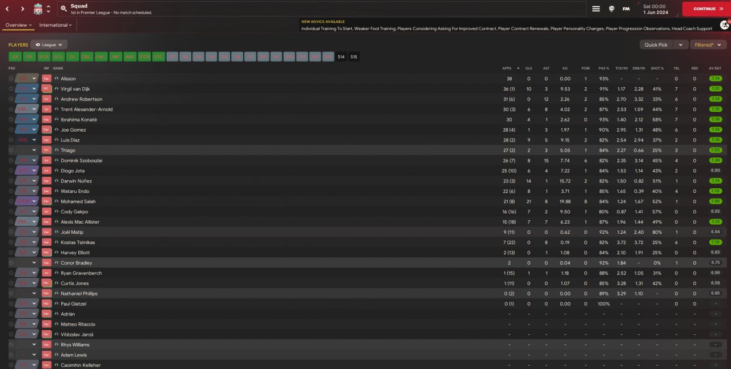Toggle picked checkbox for Virgil van Dijk
Image resolution: width=731 pixels, height=369 pixels.
point(11,89)
